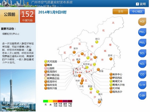The image size is (150, 112).
Task: Select the PM2.5 pollutant button
Action: click(x=142, y=32)
